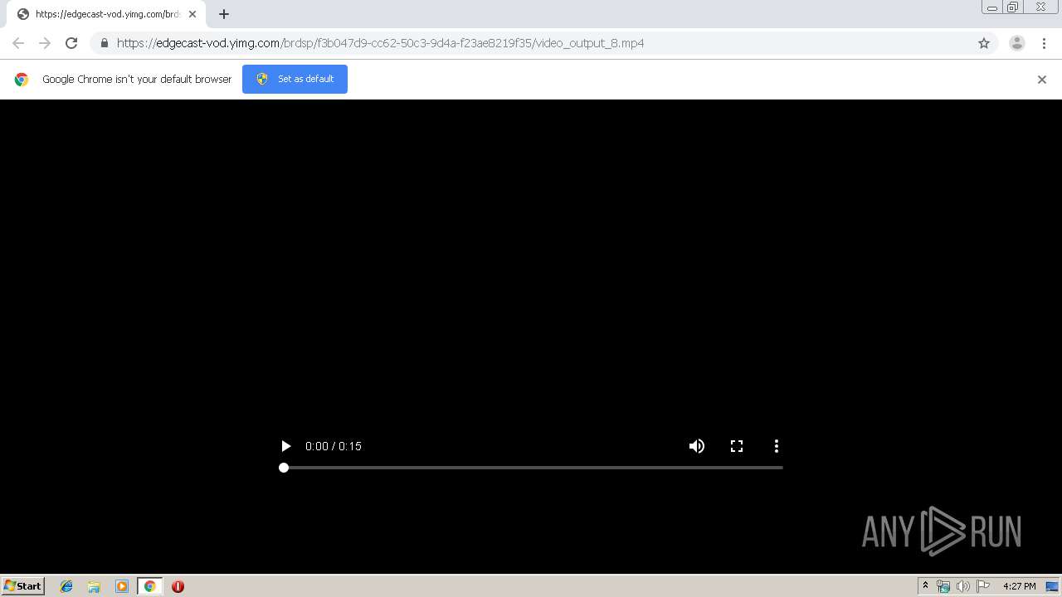The image size is (1062, 597).
Task: Open a new tab
Action: coord(224,14)
